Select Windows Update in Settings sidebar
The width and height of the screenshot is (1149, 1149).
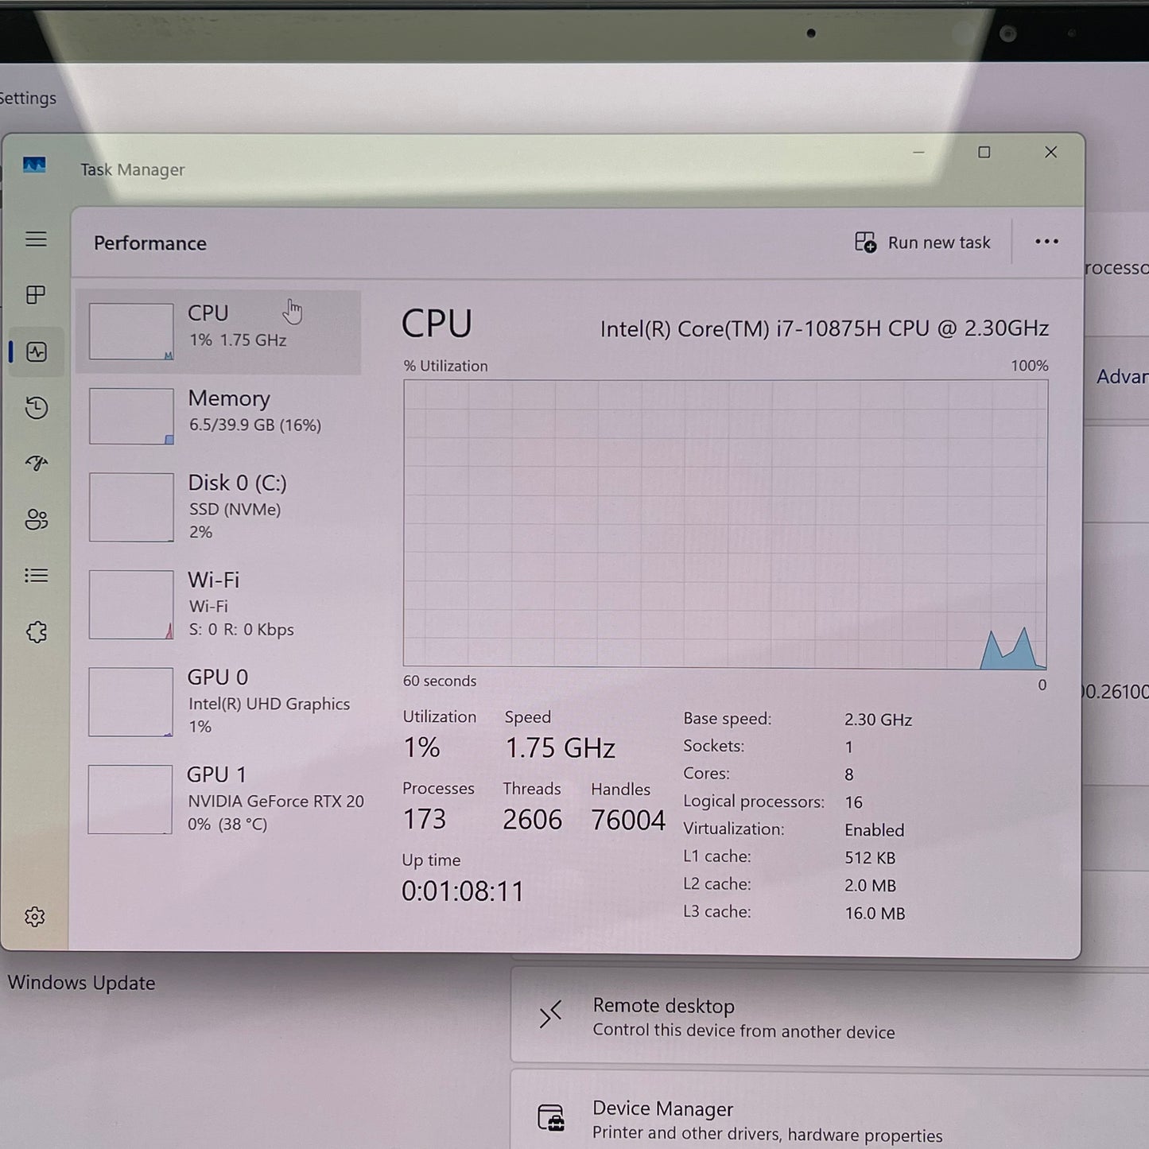pyautogui.click(x=81, y=983)
